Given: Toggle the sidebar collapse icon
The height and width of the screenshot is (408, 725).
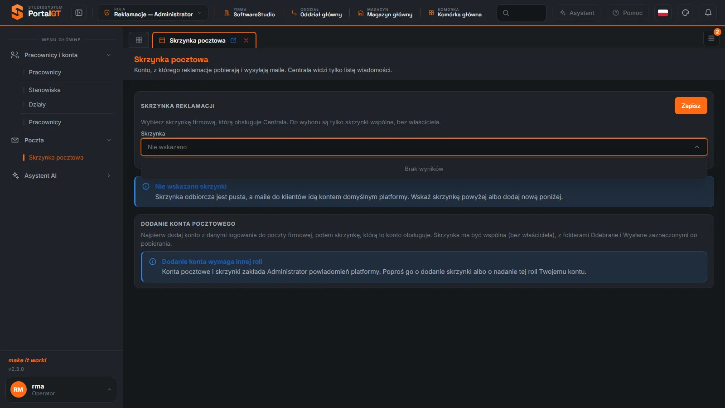Looking at the screenshot, I should coord(79,13).
